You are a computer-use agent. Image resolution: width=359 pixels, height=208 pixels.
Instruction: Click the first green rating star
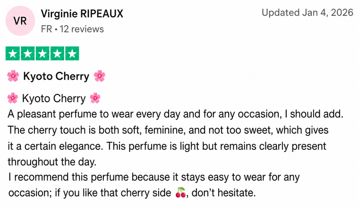tap(13, 53)
